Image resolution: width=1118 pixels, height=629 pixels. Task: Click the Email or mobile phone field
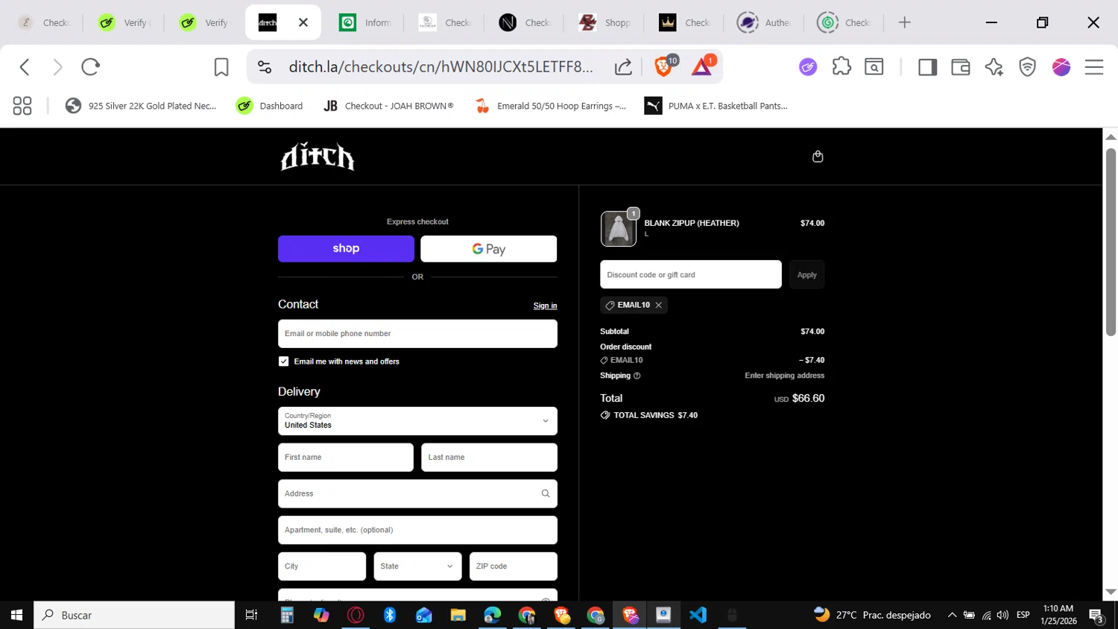(417, 334)
